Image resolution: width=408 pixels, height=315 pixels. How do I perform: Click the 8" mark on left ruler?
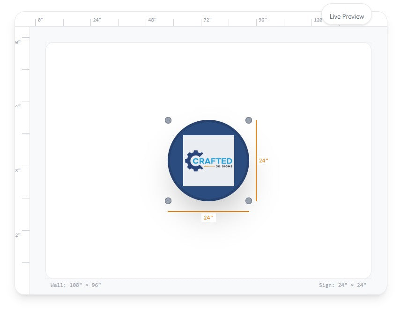(x=18, y=170)
